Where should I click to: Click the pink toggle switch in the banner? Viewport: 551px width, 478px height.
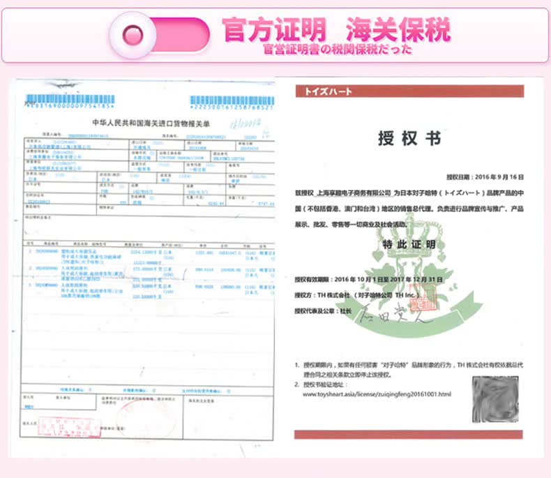[x=159, y=35]
